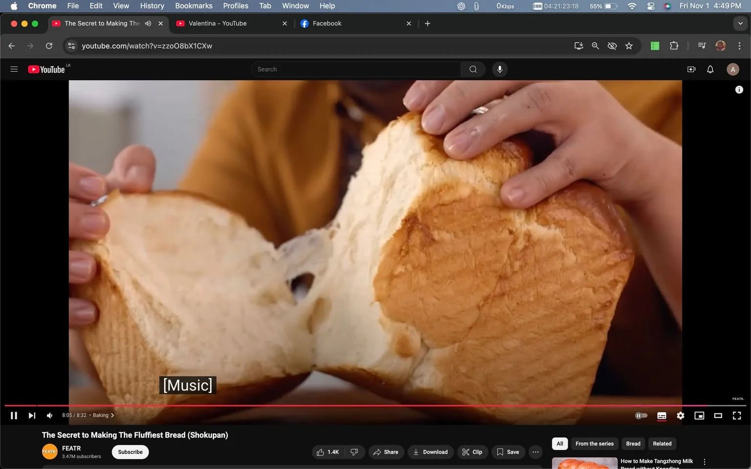Like the video with 1.4K likes
This screenshot has width=751, height=469.
tap(328, 452)
